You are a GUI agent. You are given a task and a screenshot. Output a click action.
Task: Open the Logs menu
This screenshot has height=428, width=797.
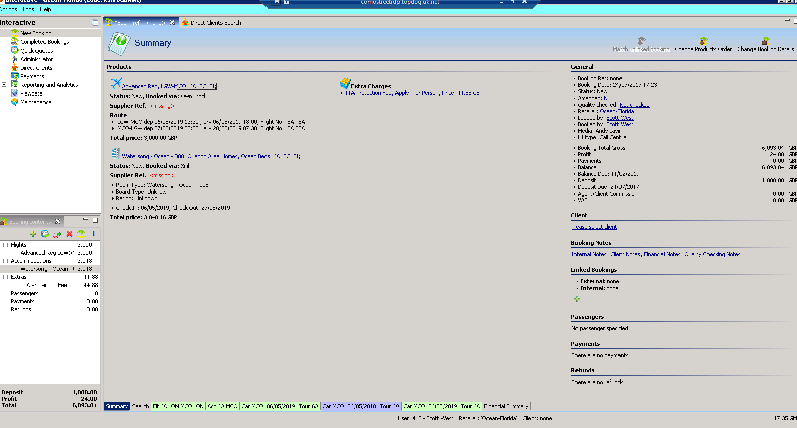pyautogui.click(x=28, y=9)
